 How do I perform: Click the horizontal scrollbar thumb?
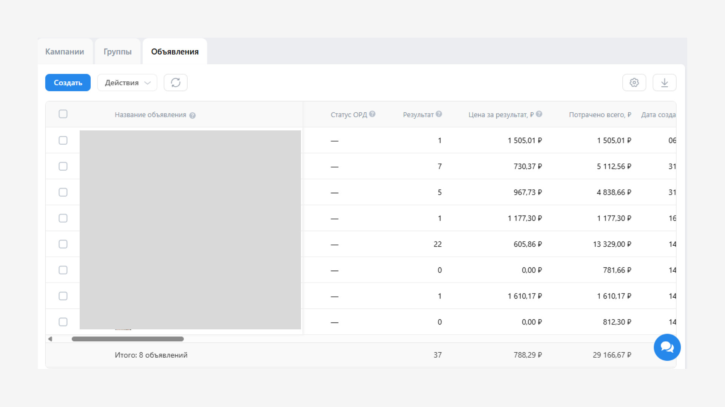[x=128, y=339]
